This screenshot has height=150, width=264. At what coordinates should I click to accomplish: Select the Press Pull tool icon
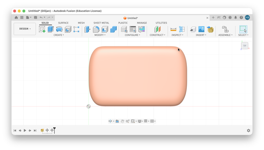coord(87,29)
